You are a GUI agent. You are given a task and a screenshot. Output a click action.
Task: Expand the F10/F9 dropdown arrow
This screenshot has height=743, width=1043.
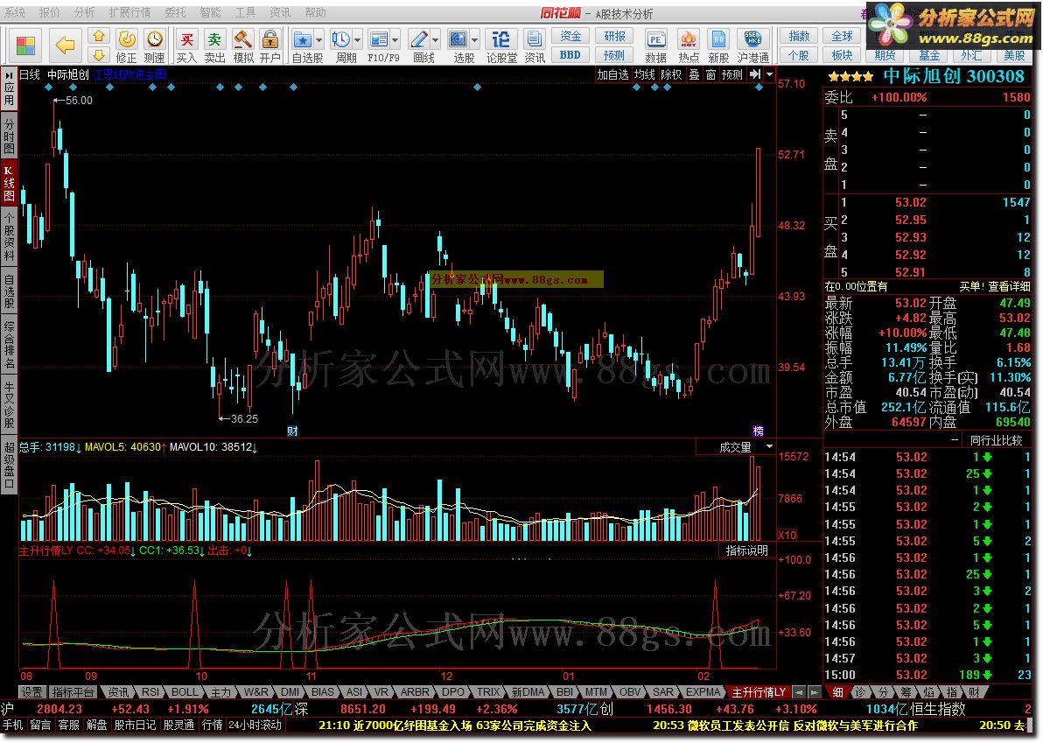tap(395, 40)
